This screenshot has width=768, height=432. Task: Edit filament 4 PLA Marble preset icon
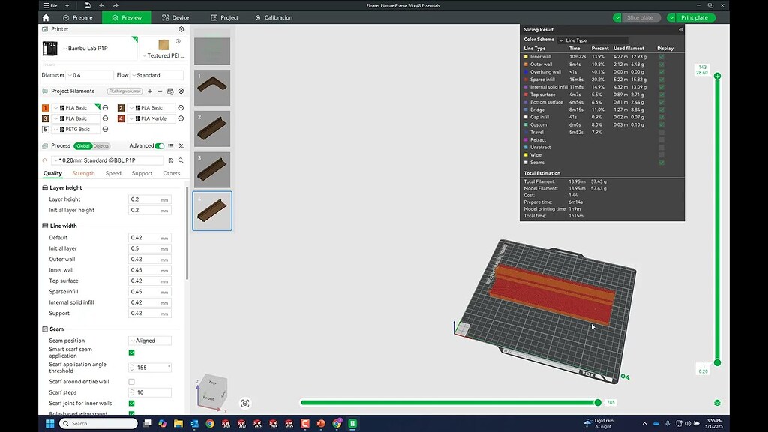181,118
